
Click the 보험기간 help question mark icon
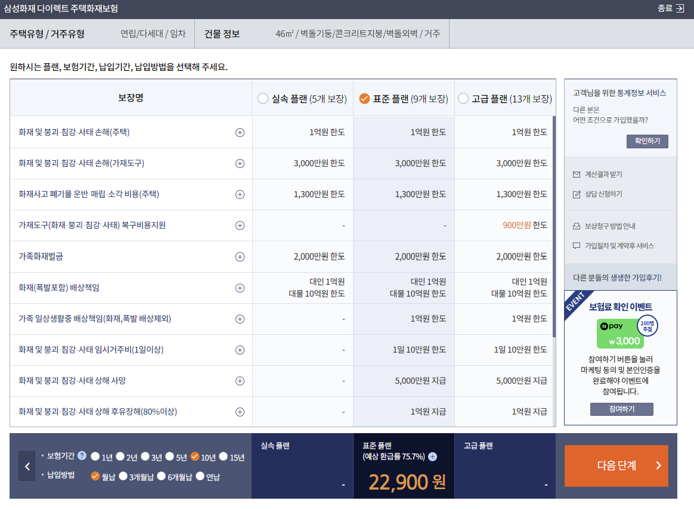coord(82,456)
